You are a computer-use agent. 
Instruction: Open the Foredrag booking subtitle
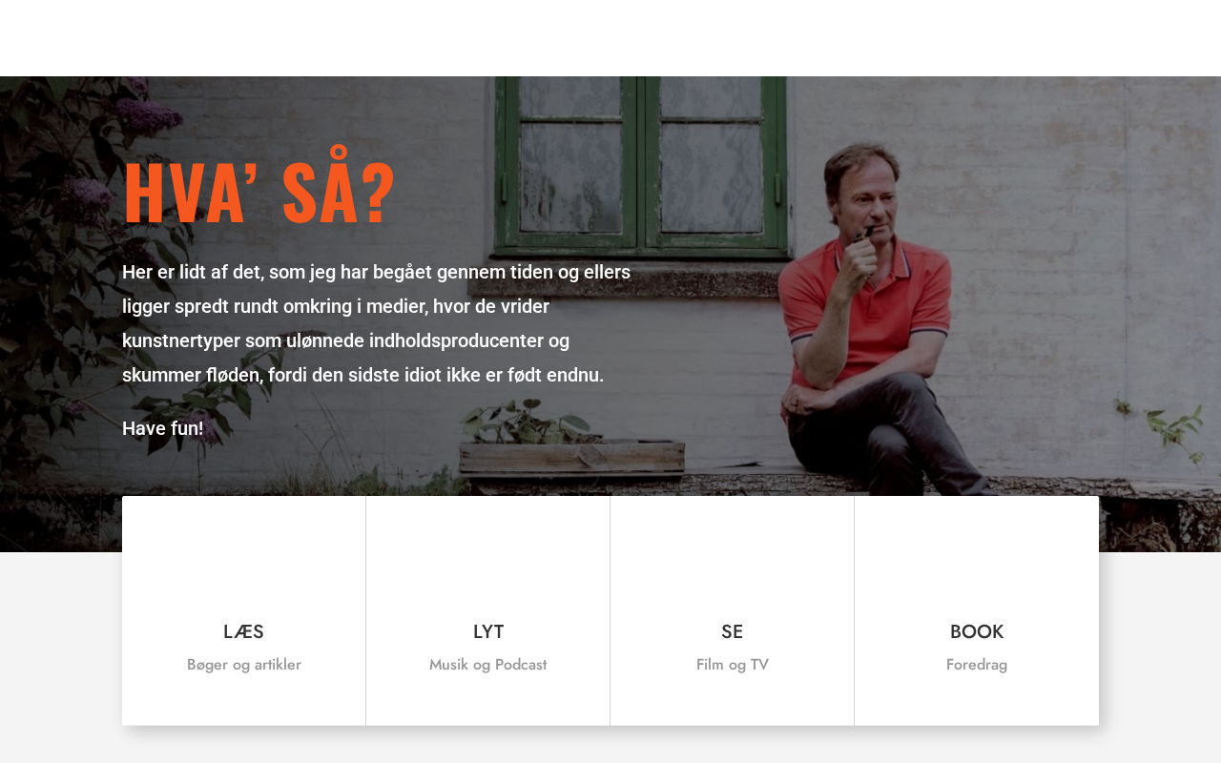coord(976,665)
